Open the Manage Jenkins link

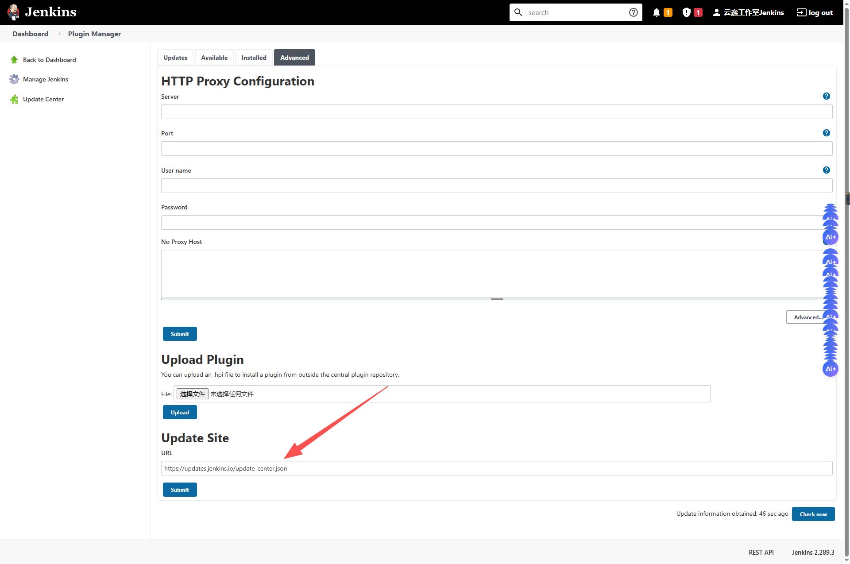point(46,79)
